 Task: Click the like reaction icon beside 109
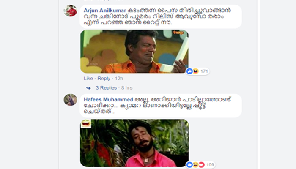tap(189, 165)
